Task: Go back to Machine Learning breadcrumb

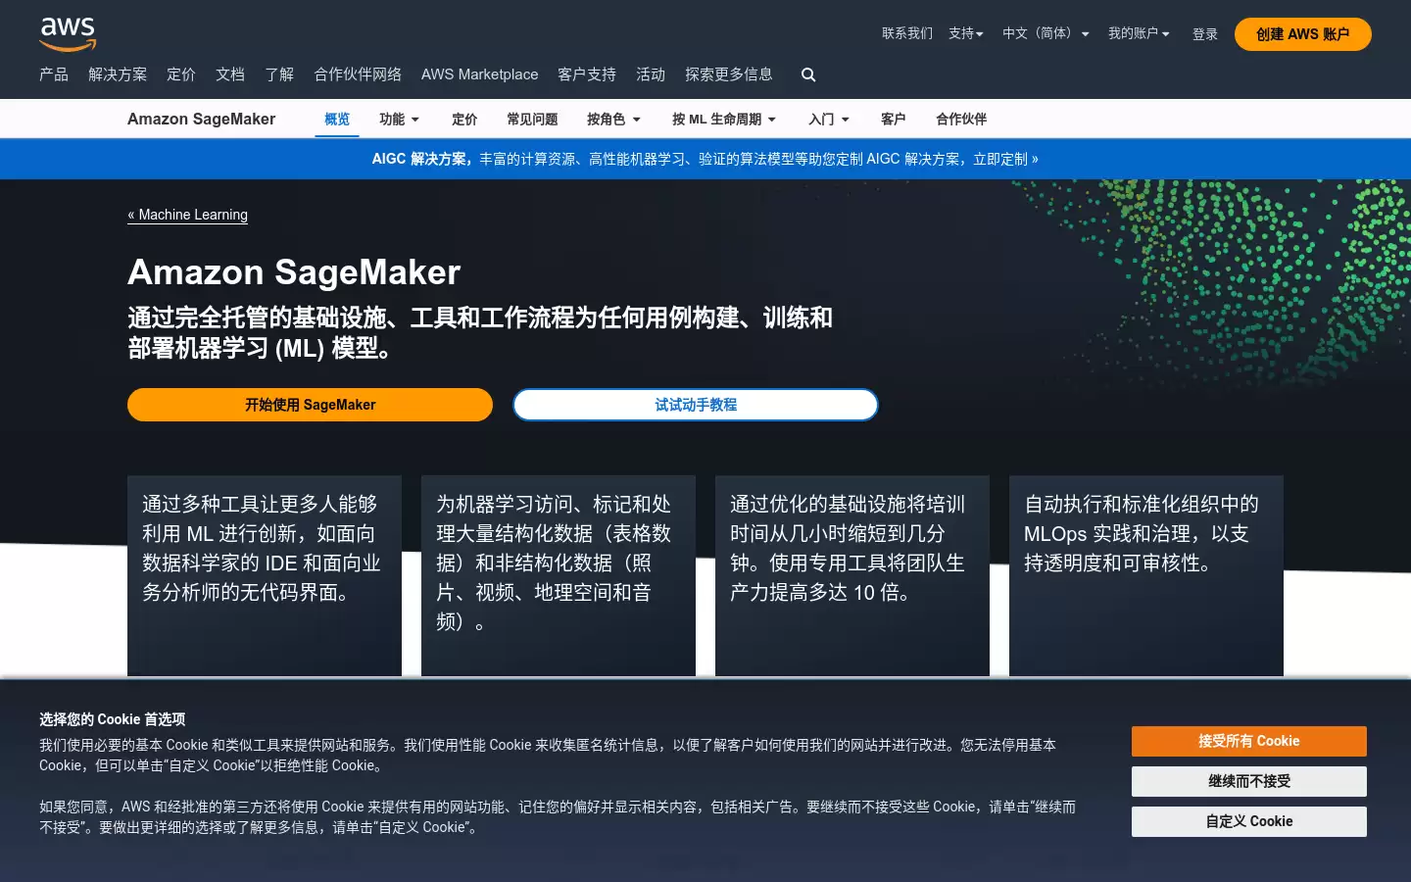Action: [187, 215]
